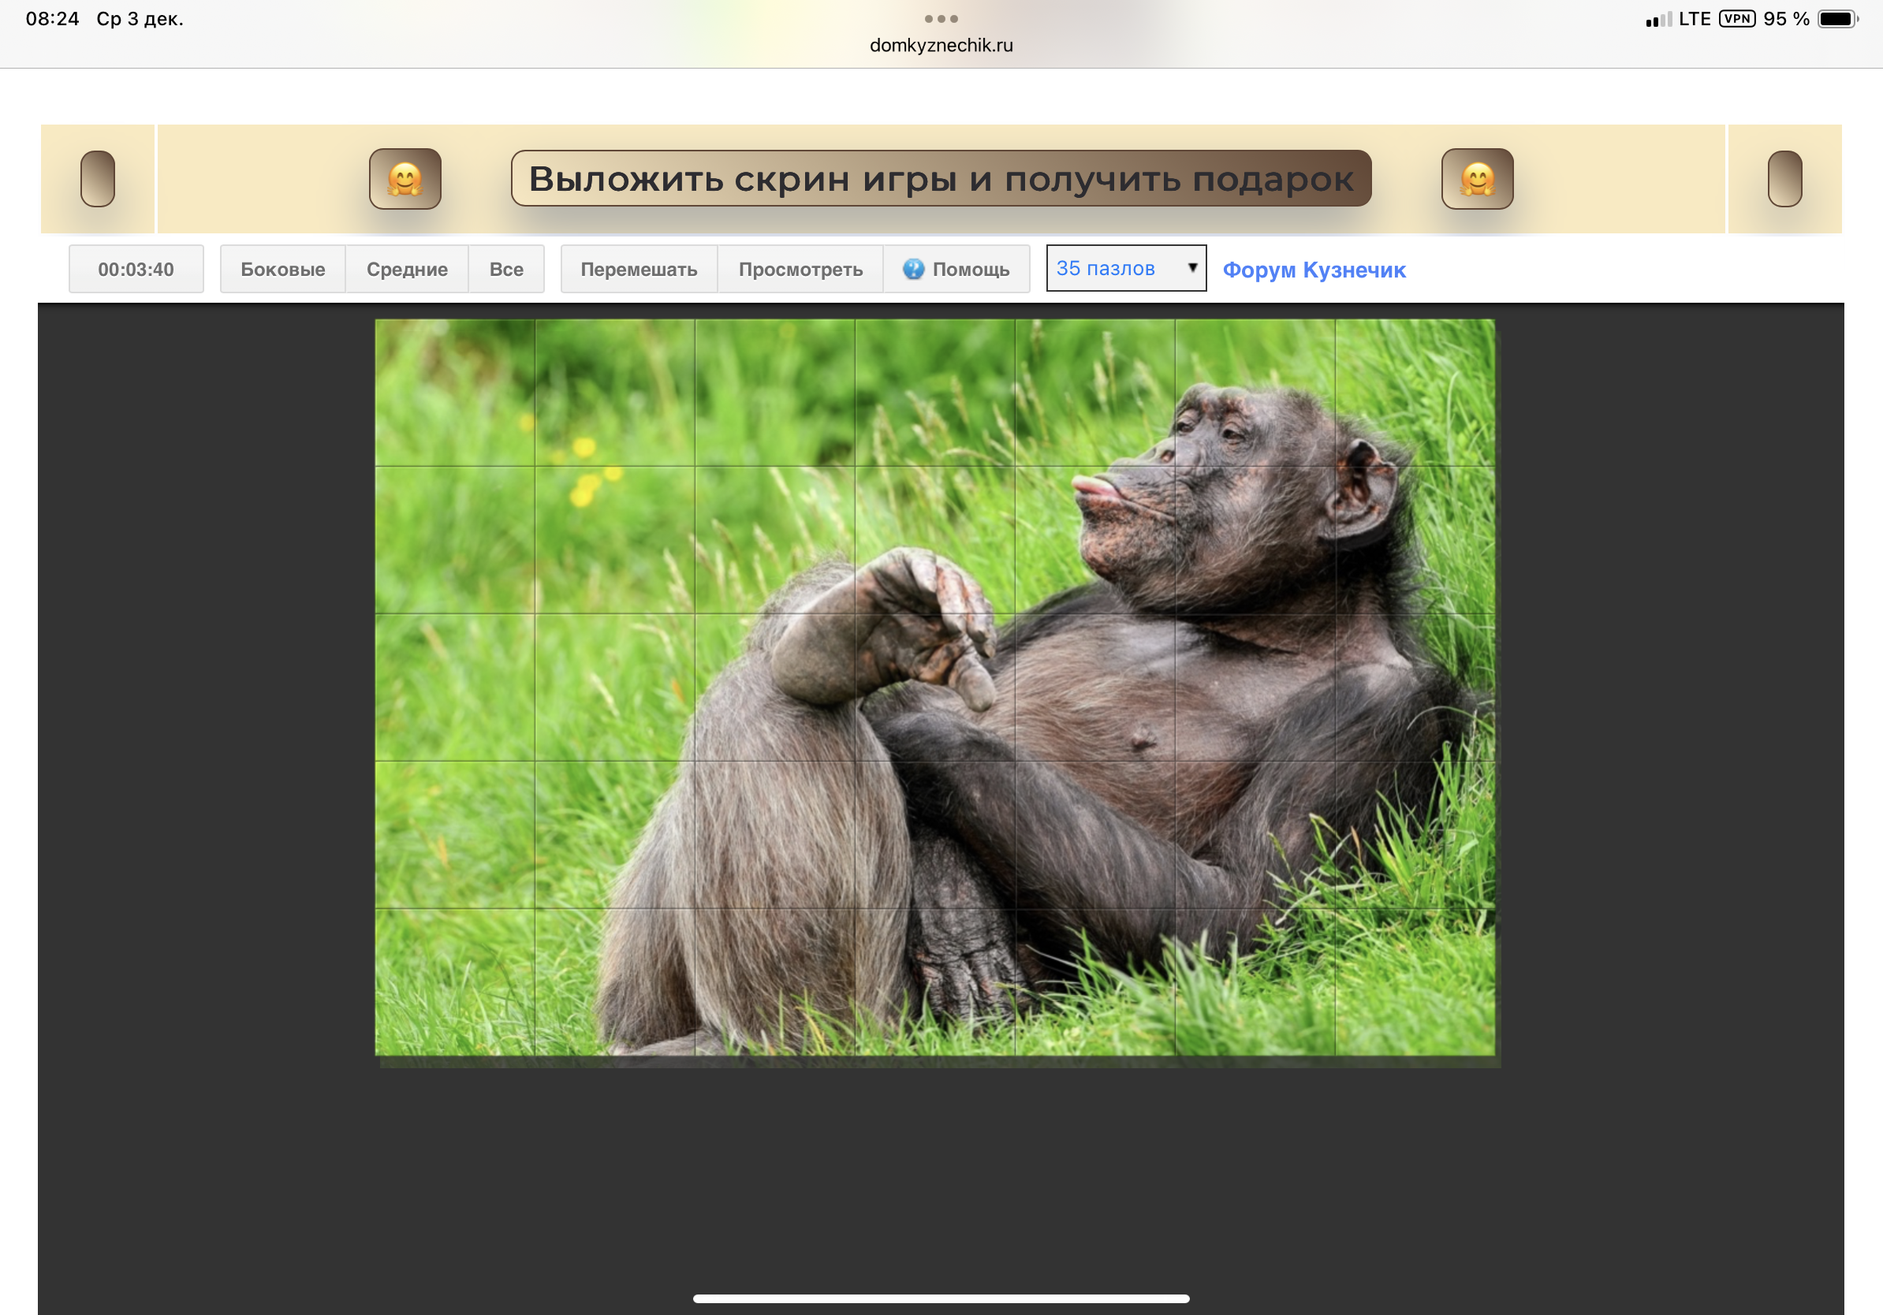Click the right hugging emoji button
This screenshot has height=1315, width=1883.
[1477, 179]
